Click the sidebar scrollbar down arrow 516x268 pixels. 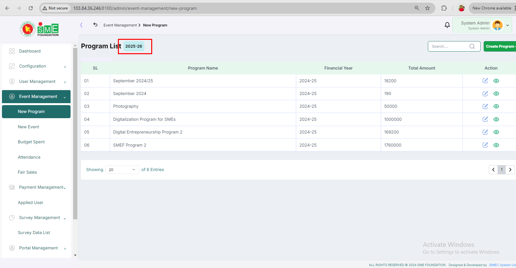click(x=75, y=255)
